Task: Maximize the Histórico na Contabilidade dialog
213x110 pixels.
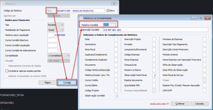Action: pos(201,18)
